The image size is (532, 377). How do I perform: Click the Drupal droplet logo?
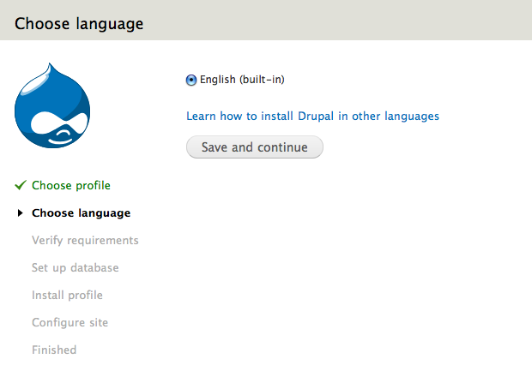(x=52, y=106)
